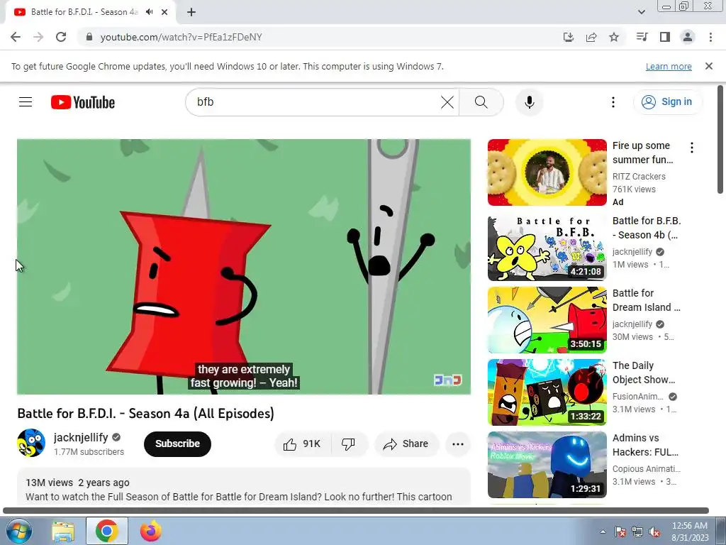Screen dimensions: 726x545
Task: Open Windows Explorer from taskbar
Action: [63, 531]
